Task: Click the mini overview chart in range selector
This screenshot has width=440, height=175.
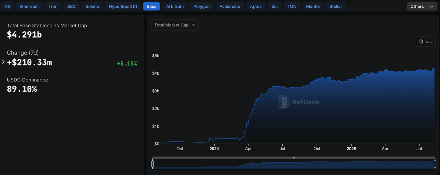Action: pyautogui.click(x=294, y=165)
